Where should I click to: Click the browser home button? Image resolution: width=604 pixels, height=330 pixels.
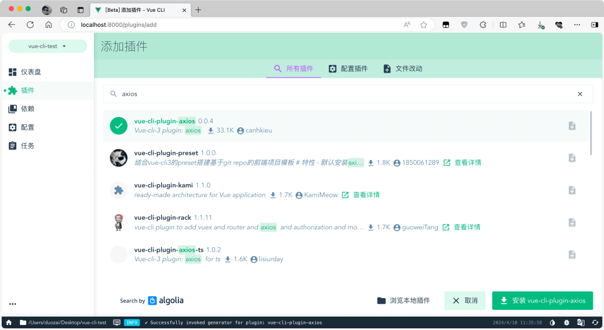point(49,25)
